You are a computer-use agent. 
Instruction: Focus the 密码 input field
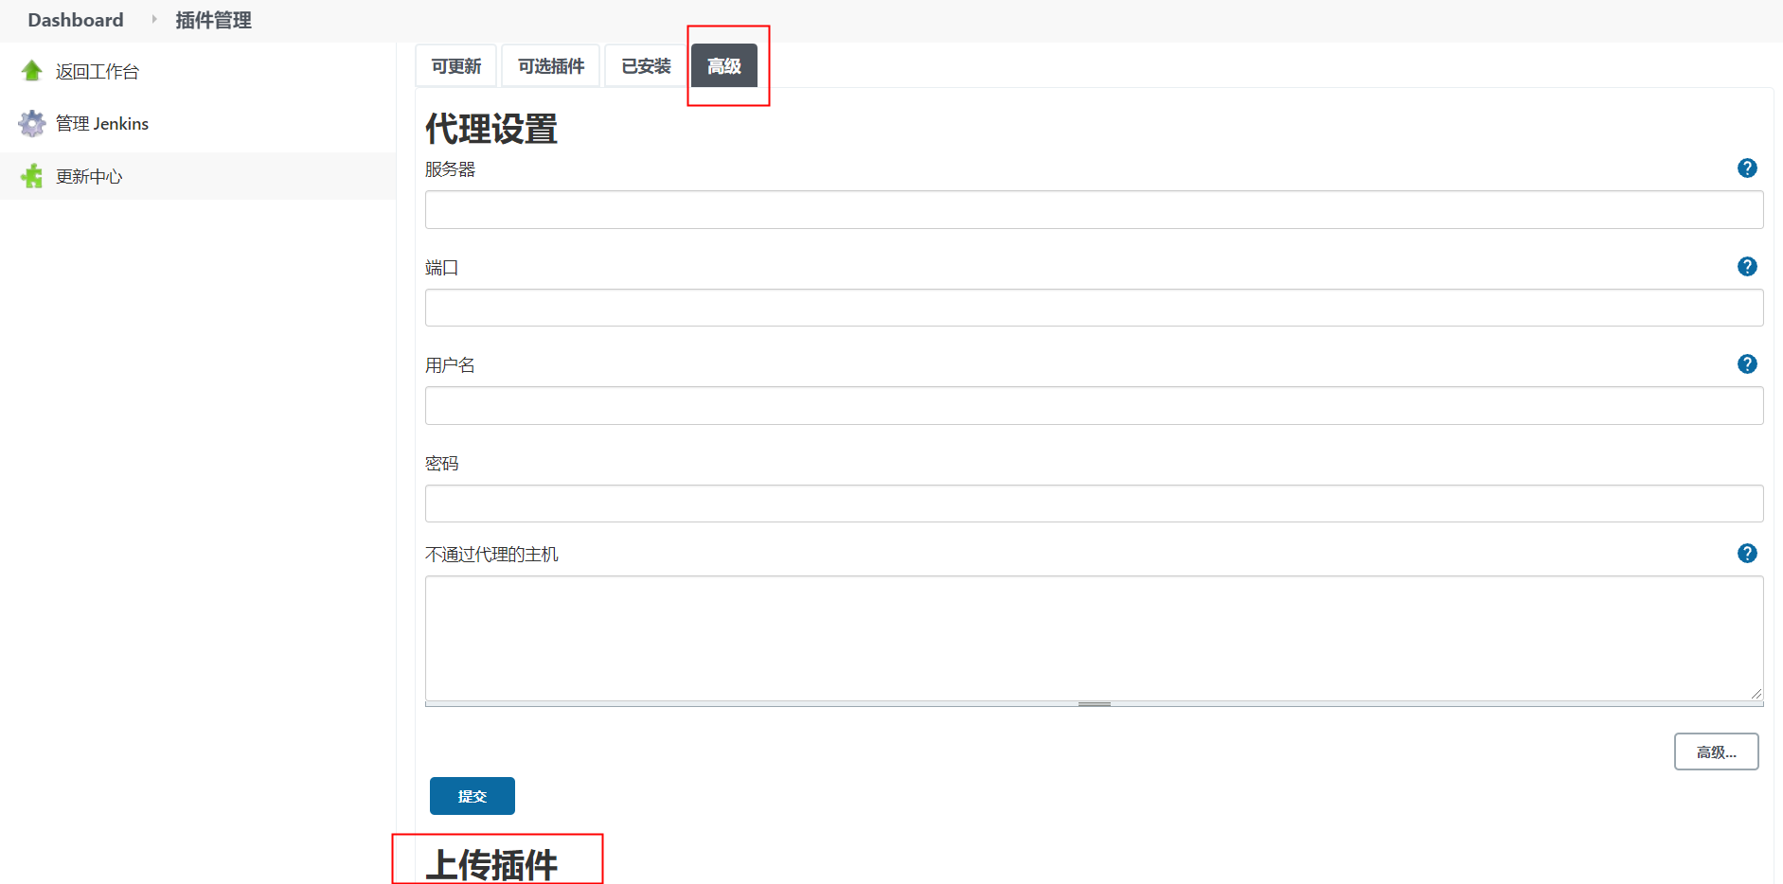tap(1094, 504)
